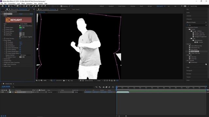
Task: Open the viewer resolution dropdown showing Full
Action: (x=74, y=81)
